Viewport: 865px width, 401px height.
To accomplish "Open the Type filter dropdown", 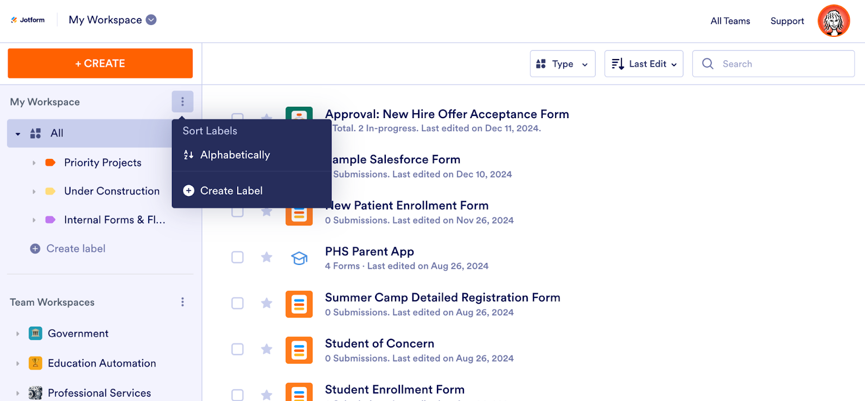I will 562,64.
